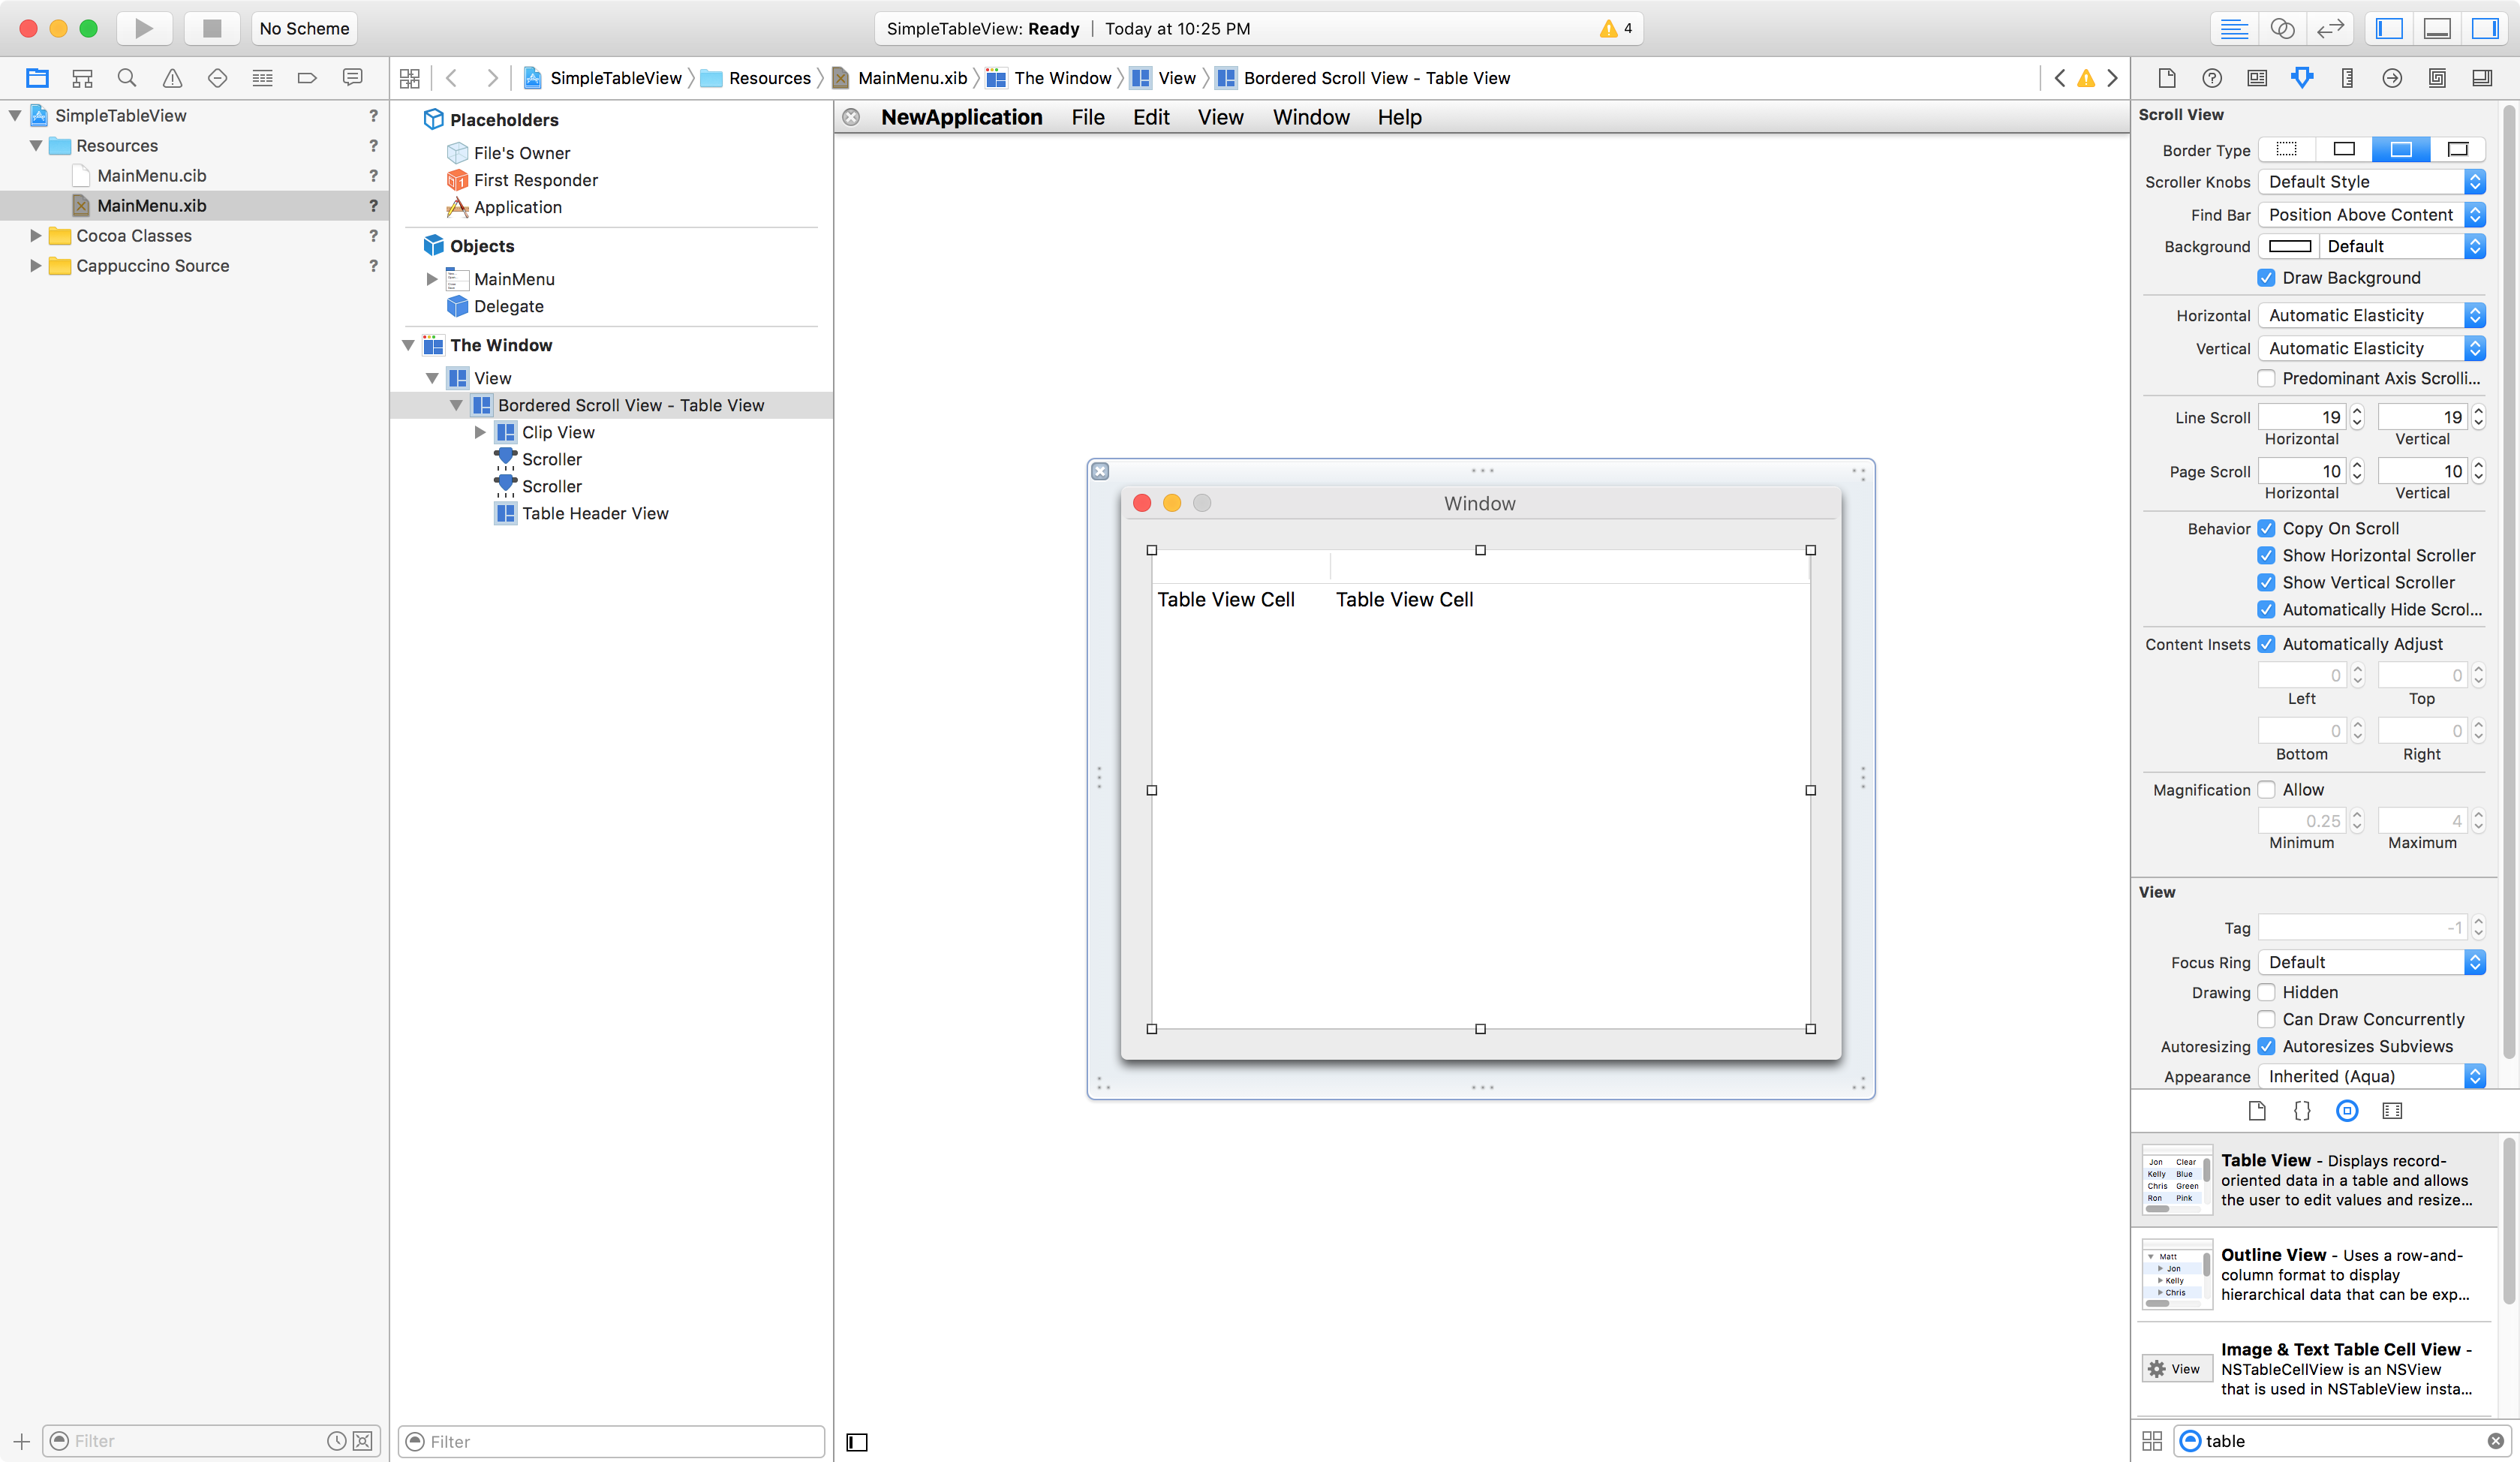
Task: Show the Code Snippet library
Action: click(2302, 1111)
